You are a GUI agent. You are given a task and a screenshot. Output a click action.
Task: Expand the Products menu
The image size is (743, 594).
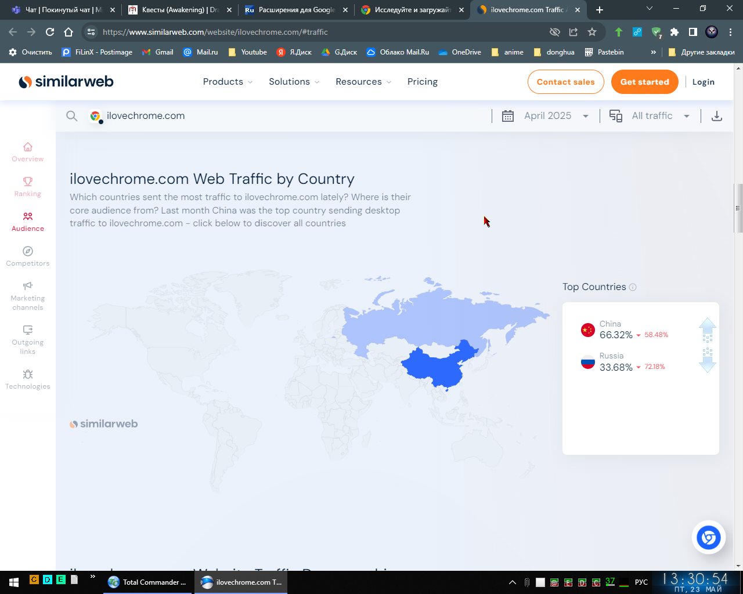228,82
